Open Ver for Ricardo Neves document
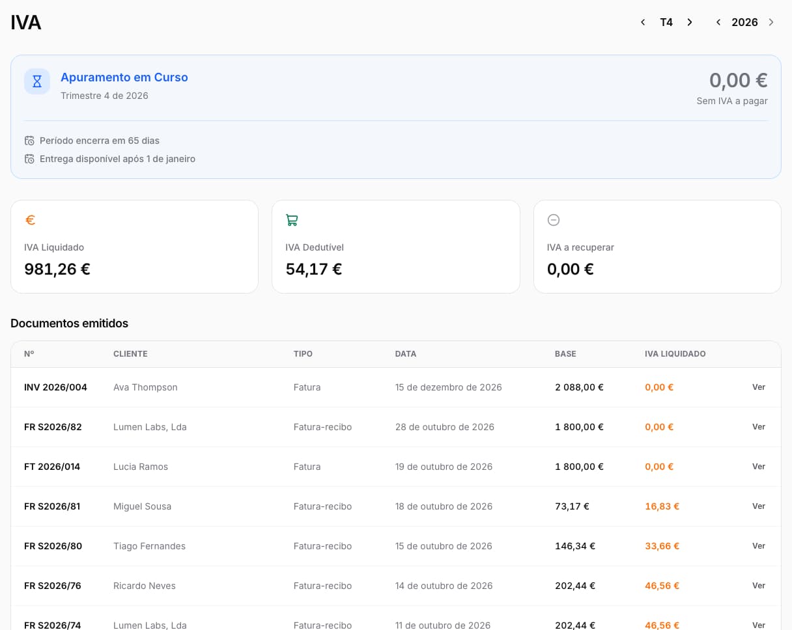 coord(759,586)
